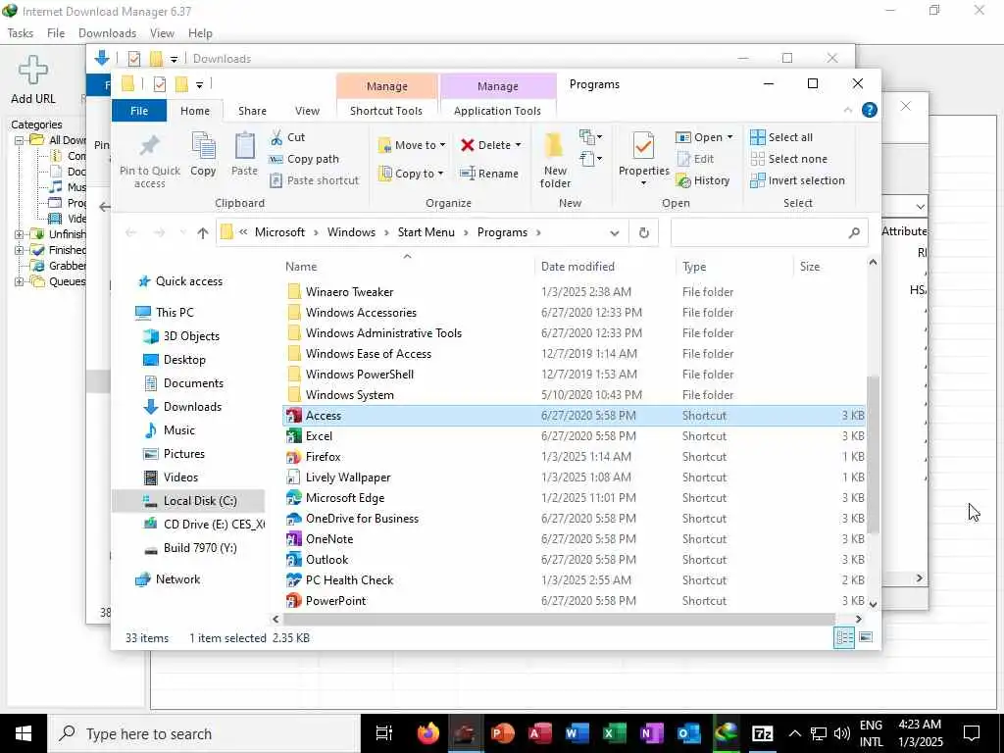Open the Delete dropdown arrow

click(x=518, y=145)
